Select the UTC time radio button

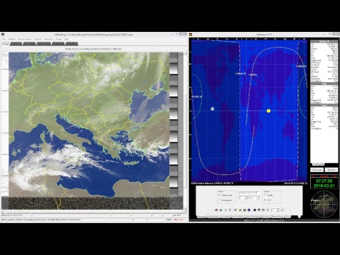point(265,200)
